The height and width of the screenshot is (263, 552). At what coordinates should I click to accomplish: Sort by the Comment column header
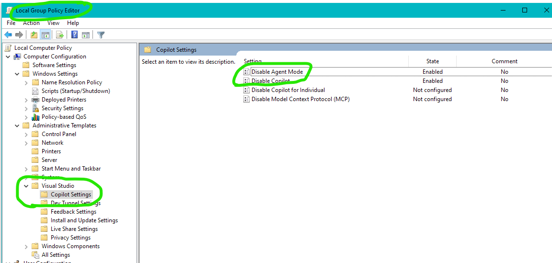[504, 61]
